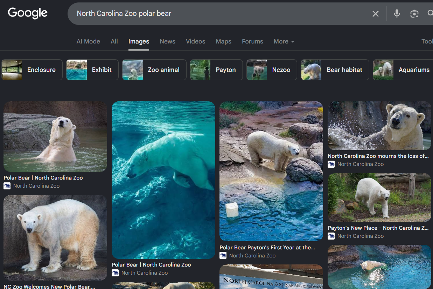Click the search box with polar bear query
The height and width of the screenshot is (289, 433).
pyautogui.click(x=221, y=14)
